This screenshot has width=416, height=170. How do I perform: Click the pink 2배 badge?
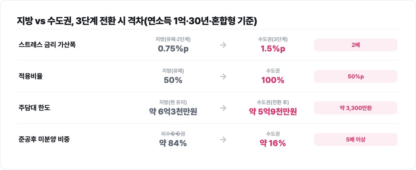[356, 45]
